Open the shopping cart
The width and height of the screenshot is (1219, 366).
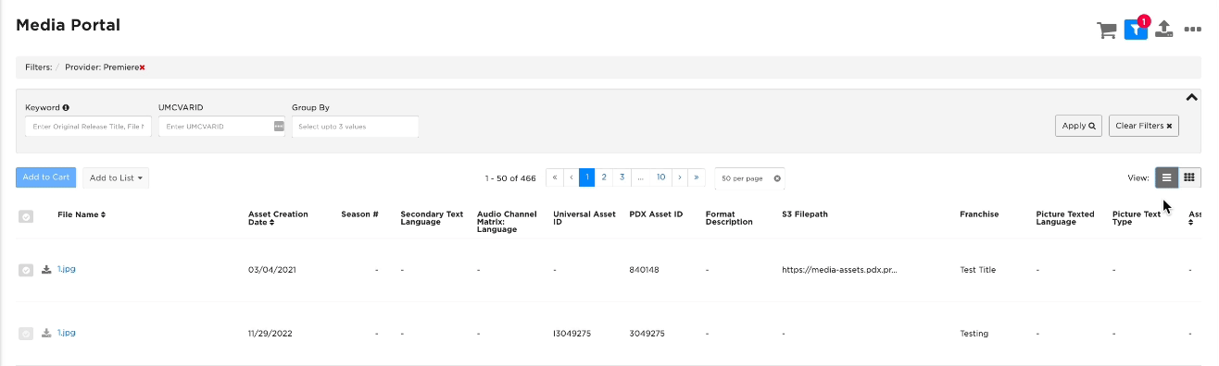[x=1106, y=30]
